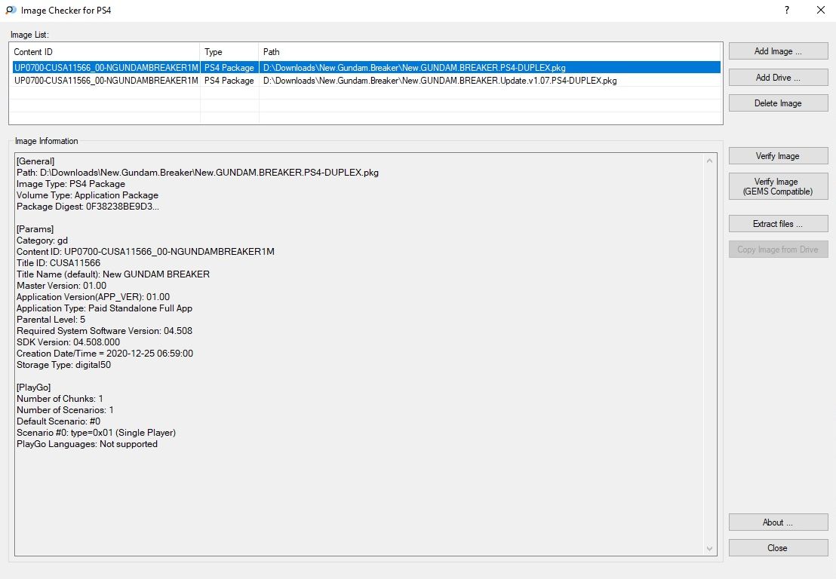This screenshot has height=579, width=836.
Task: Run Verify Image (GEMS Compatible)
Action: point(778,186)
